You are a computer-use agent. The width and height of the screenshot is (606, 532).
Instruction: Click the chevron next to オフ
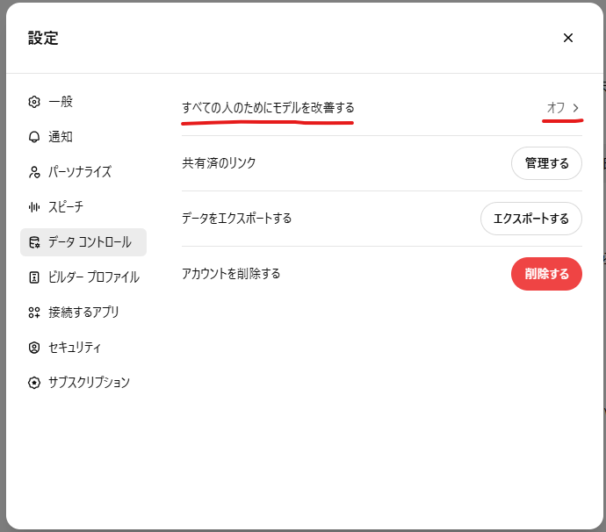pos(575,108)
